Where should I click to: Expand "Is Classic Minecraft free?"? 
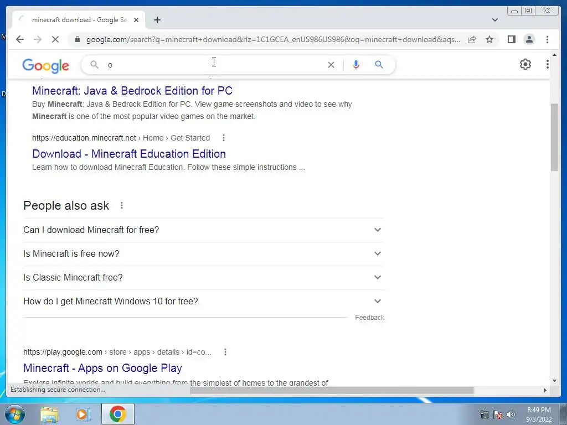coord(203,278)
